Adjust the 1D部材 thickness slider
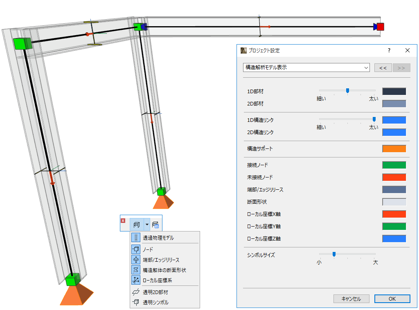This screenshot has height=310, width=419. tap(347, 91)
